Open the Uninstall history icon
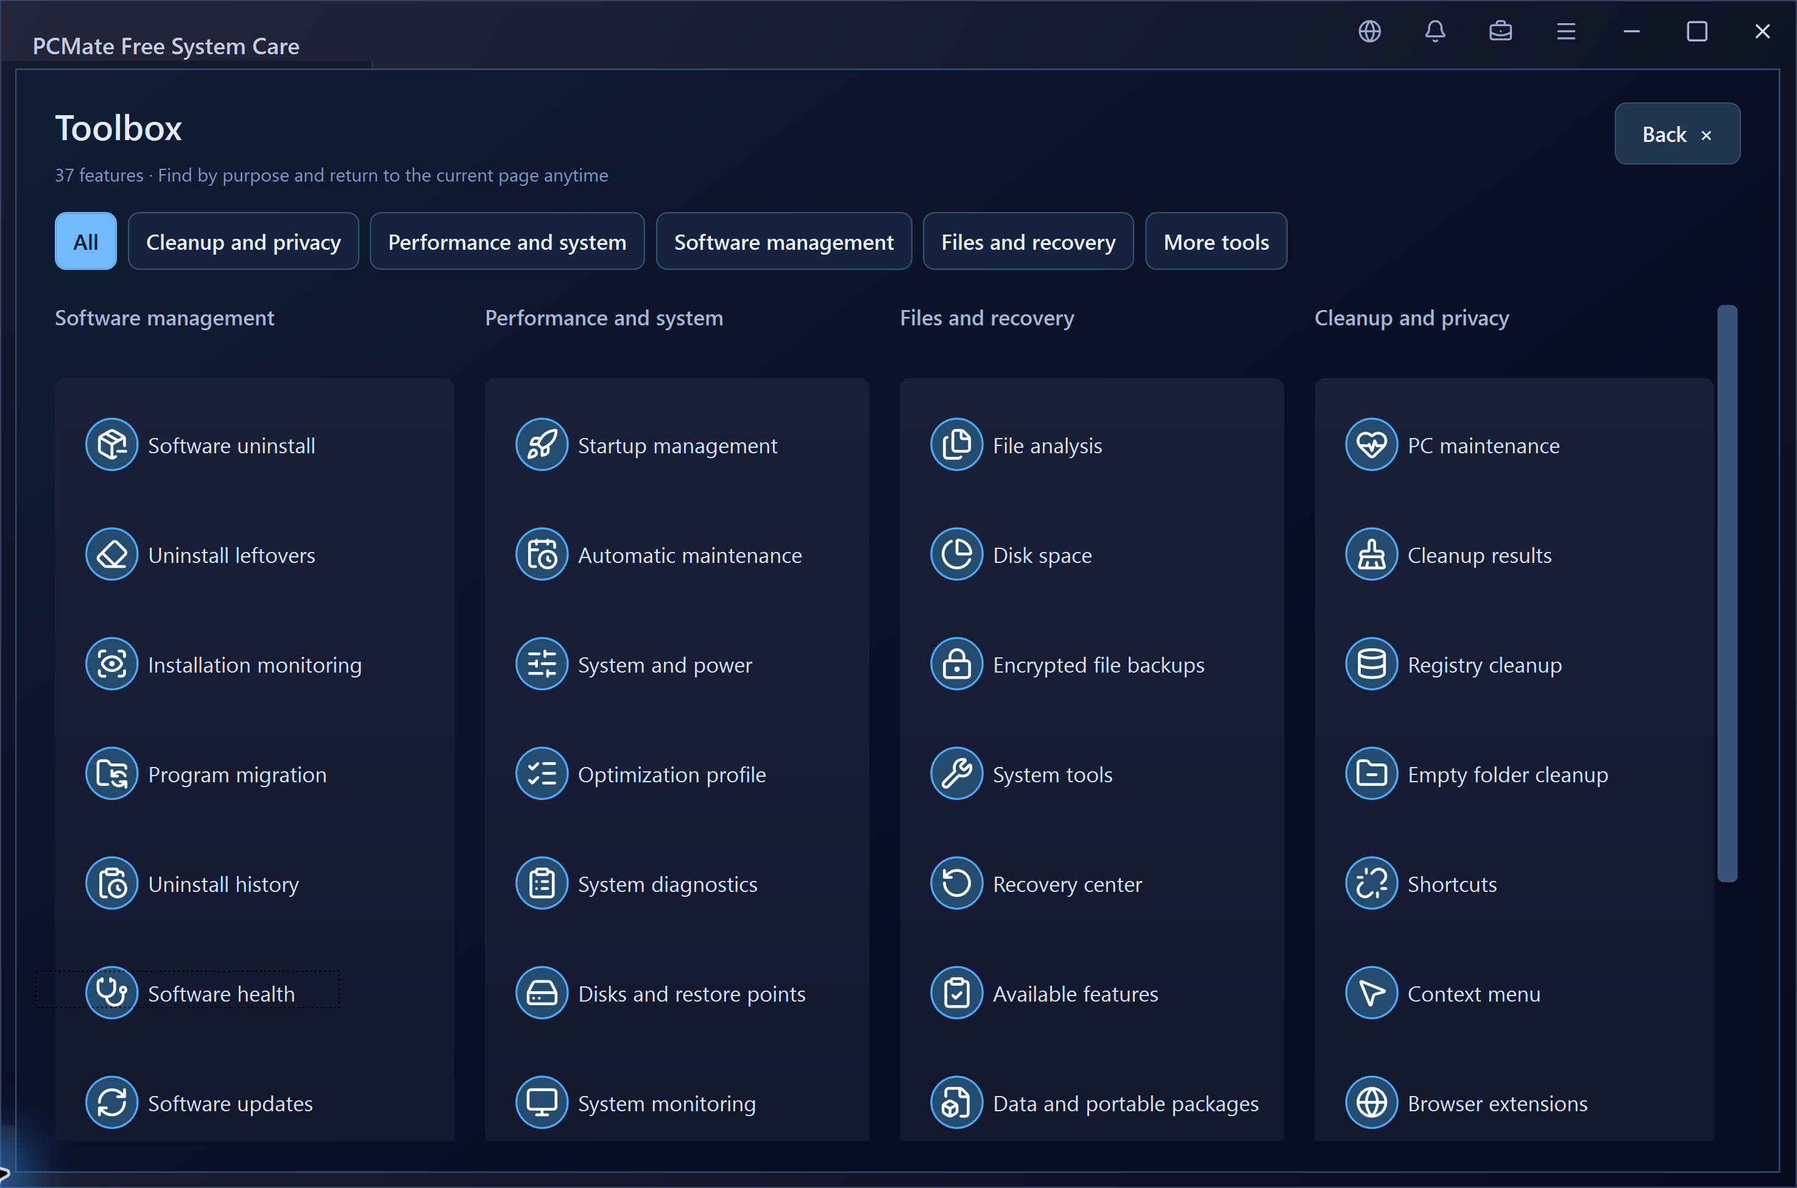Viewport: 1797px width, 1188px height. 111,883
